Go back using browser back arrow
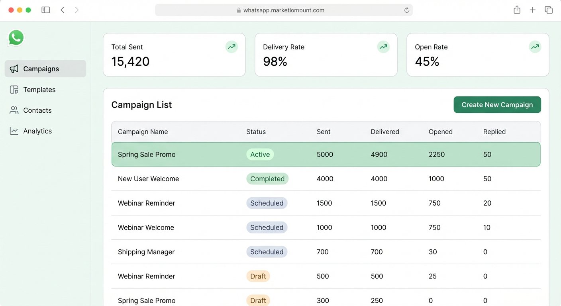The height and width of the screenshot is (306, 561). click(63, 10)
